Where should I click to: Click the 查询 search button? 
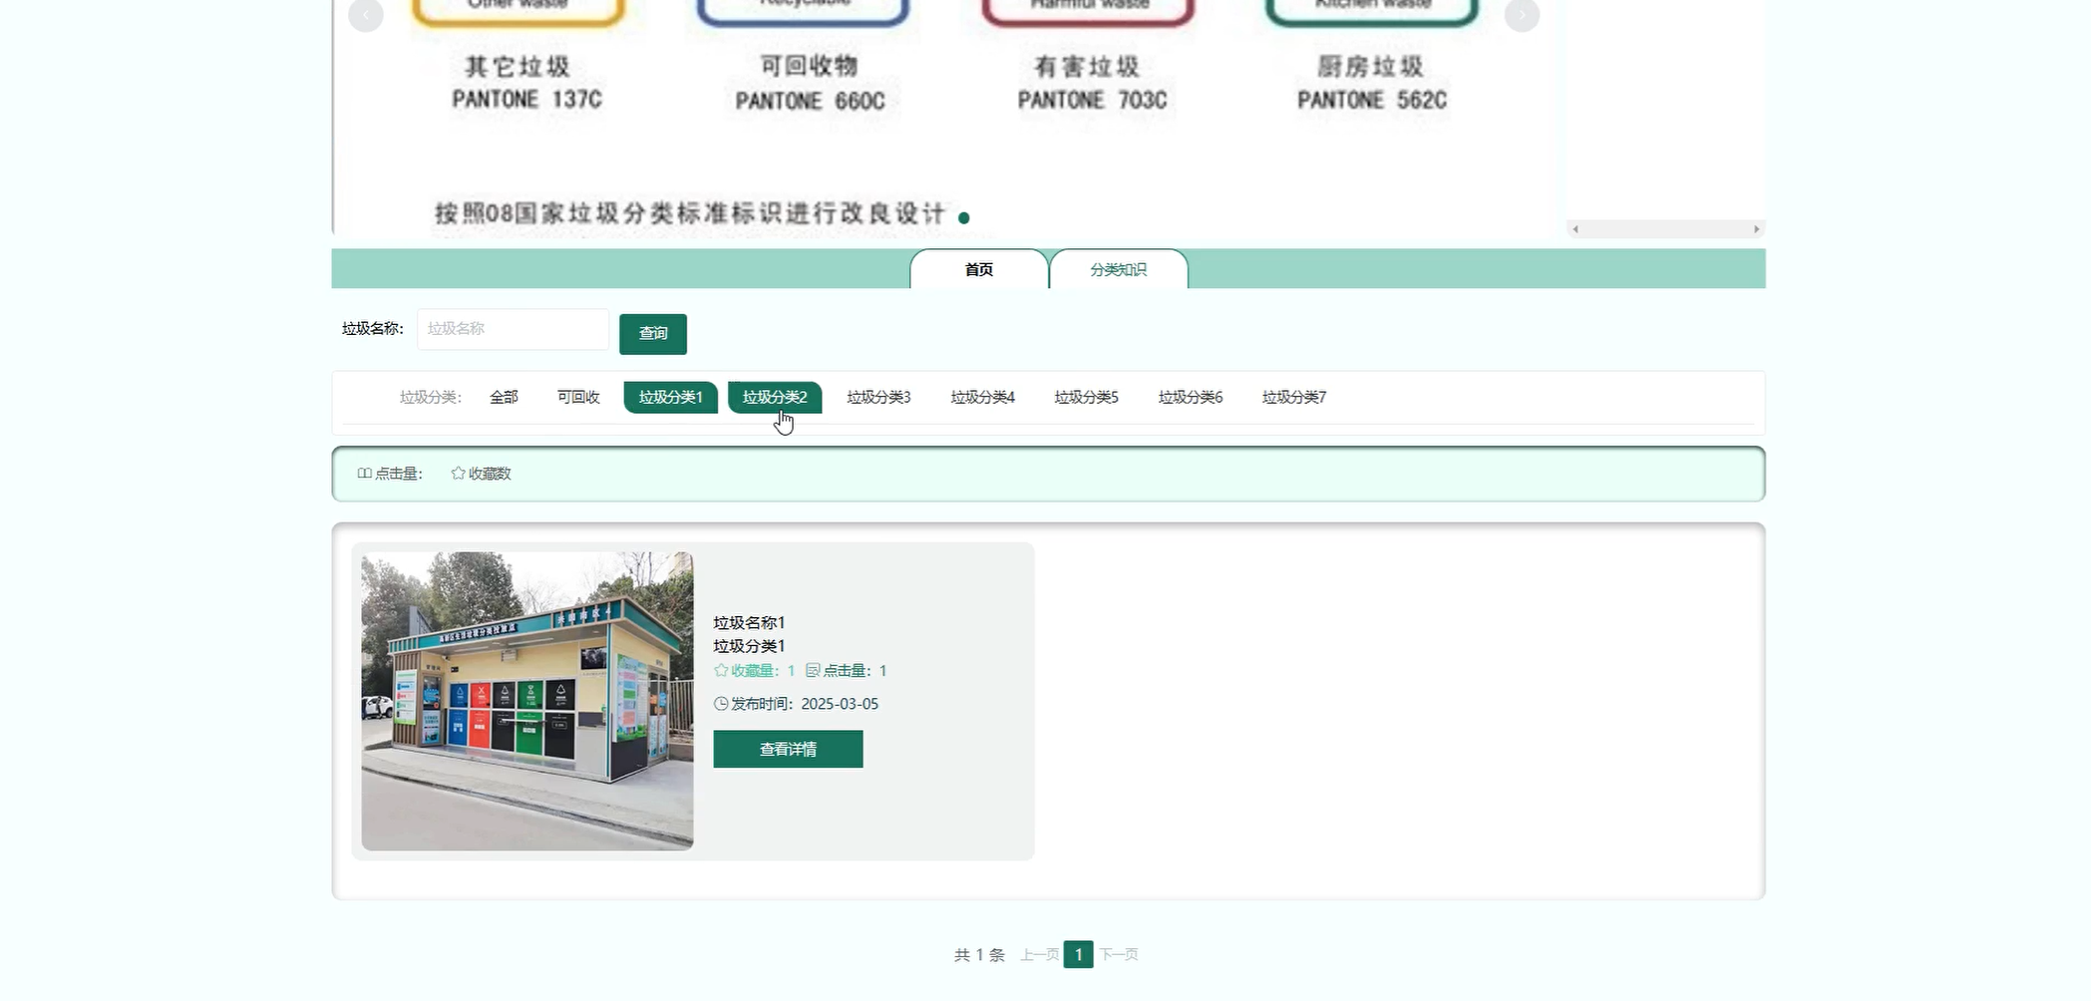point(653,333)
